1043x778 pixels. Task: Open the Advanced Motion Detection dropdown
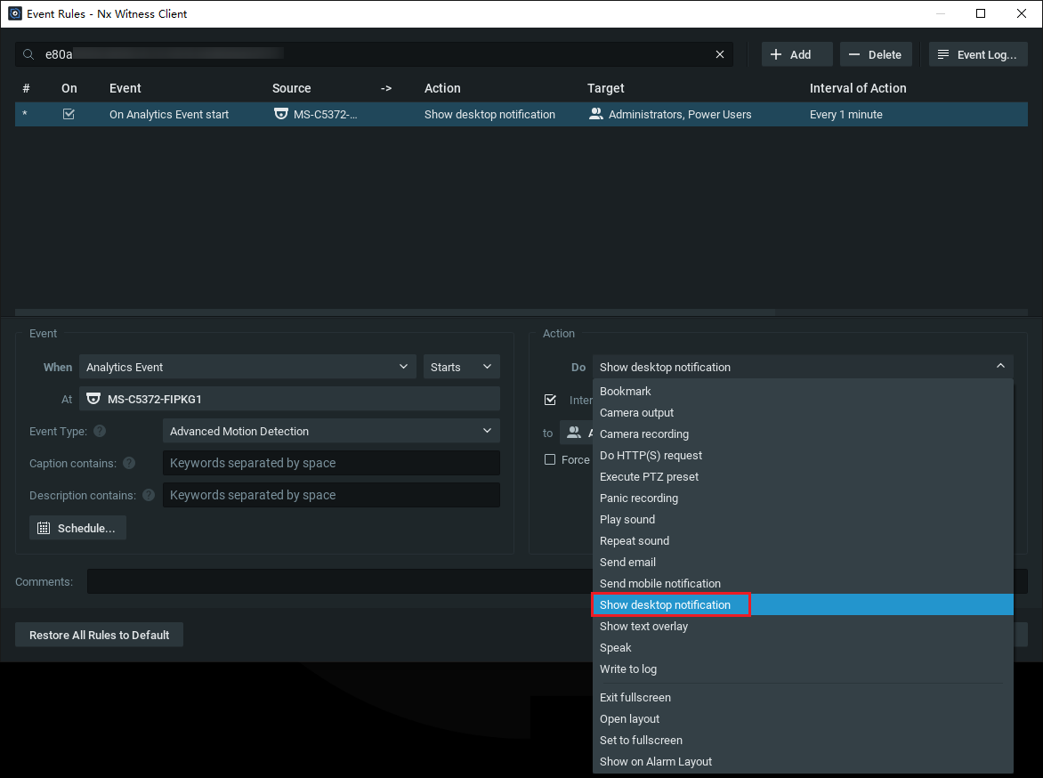point(331,431)
